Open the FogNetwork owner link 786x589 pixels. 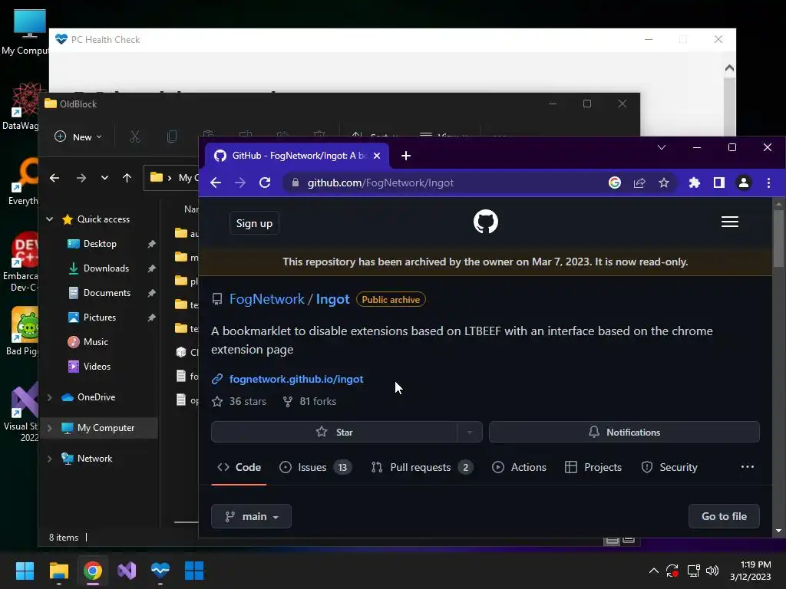tap(266, 299)
